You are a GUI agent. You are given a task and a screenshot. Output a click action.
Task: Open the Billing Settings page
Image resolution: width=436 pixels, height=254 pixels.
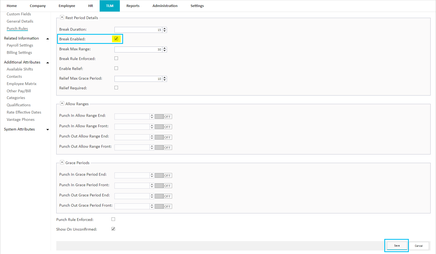tap(19, 52)
